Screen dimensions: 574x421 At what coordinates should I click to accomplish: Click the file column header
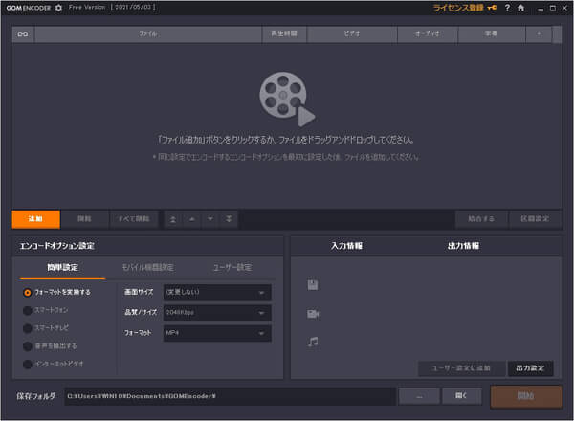(x=148, y=34)
